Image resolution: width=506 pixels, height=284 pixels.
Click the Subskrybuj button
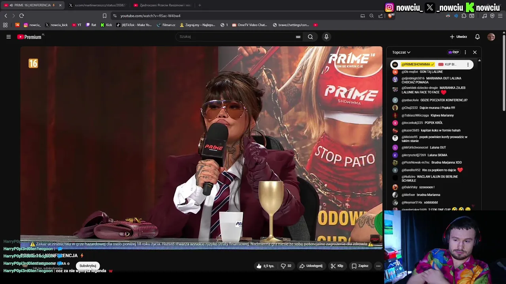(x=88, y=266)
